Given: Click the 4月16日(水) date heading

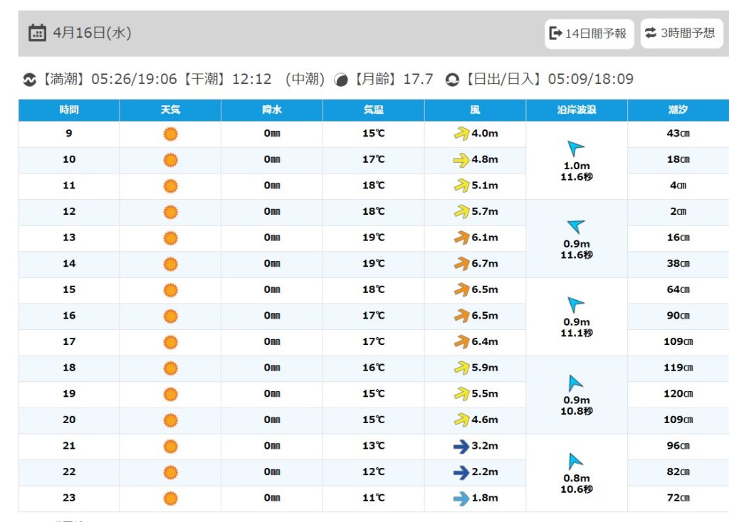Looking at the screenshot, I should pyautogui.click(x=92, y=33).
